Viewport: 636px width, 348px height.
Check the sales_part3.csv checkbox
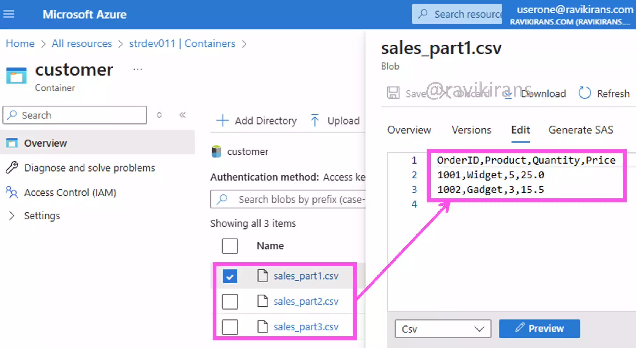pos(230,327)
